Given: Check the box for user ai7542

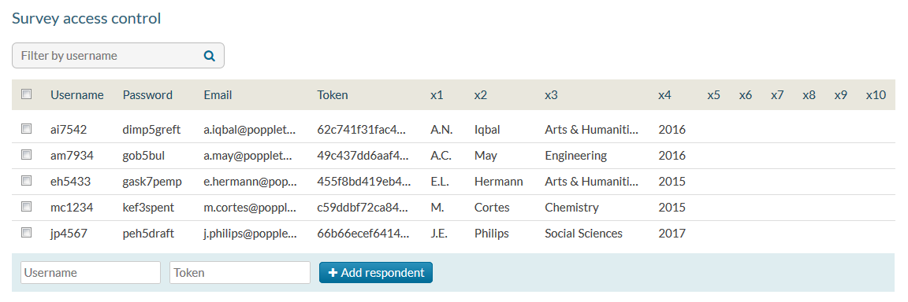Looking at the screenshot, I should coord(26,129).
